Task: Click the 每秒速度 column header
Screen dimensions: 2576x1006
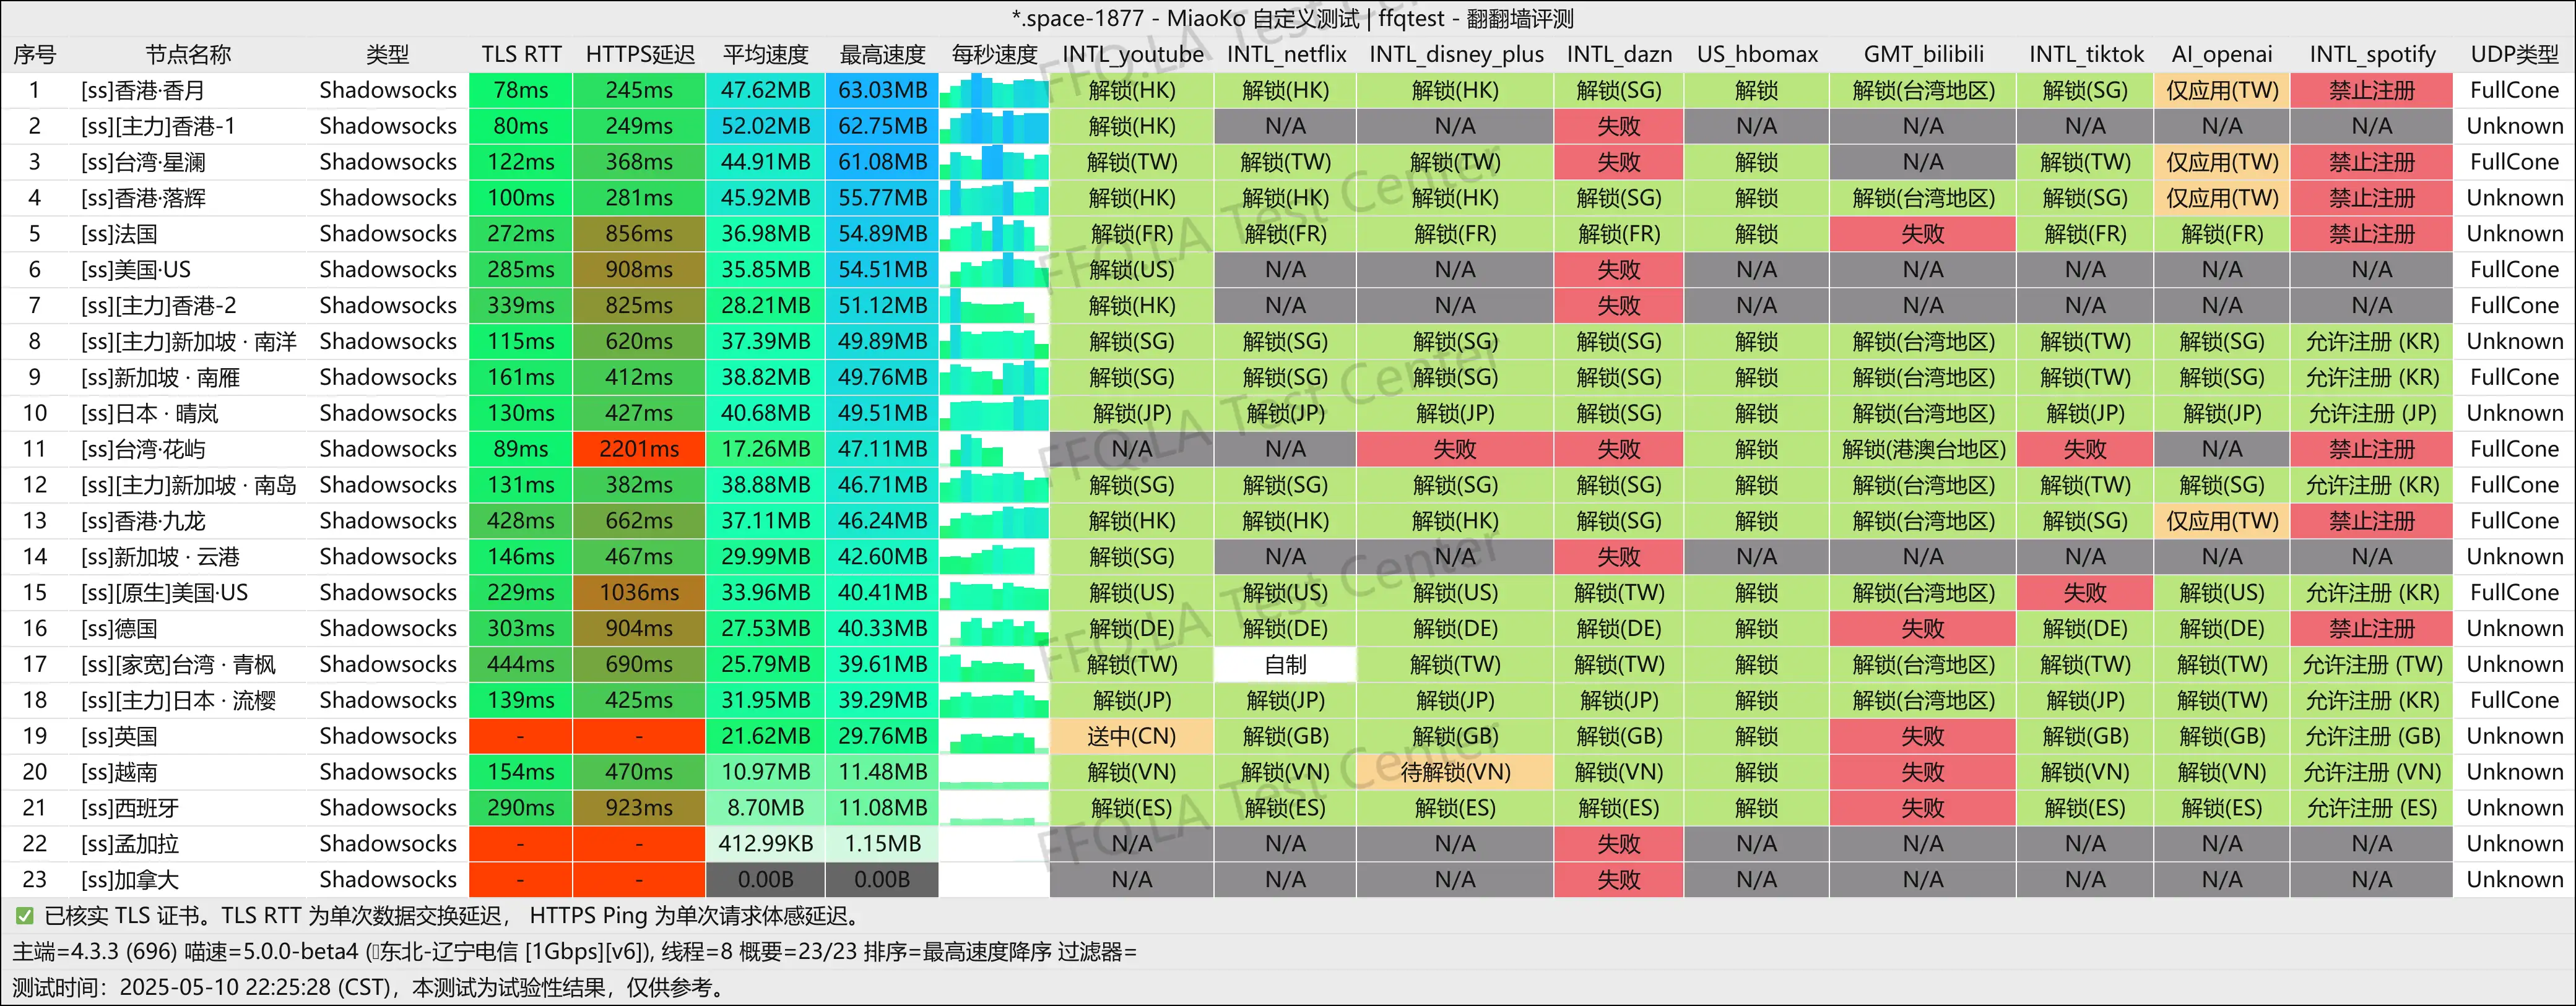Action: pyautogui.click(x=994, y=54)
